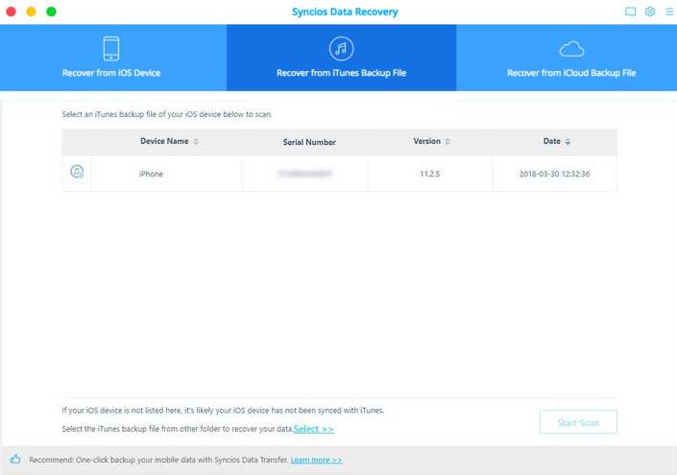Toggle the Date column sort arrow

[x=568, y=142]
